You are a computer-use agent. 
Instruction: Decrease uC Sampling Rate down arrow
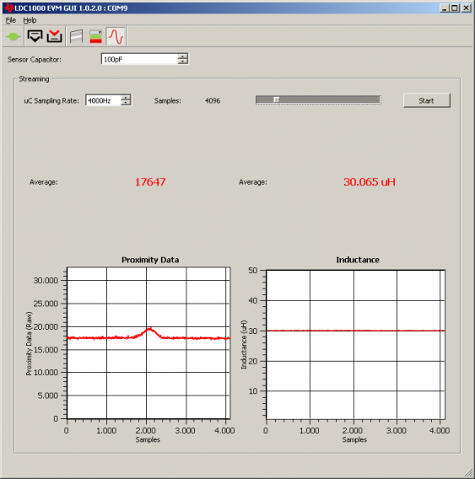(x=126, y=103)
